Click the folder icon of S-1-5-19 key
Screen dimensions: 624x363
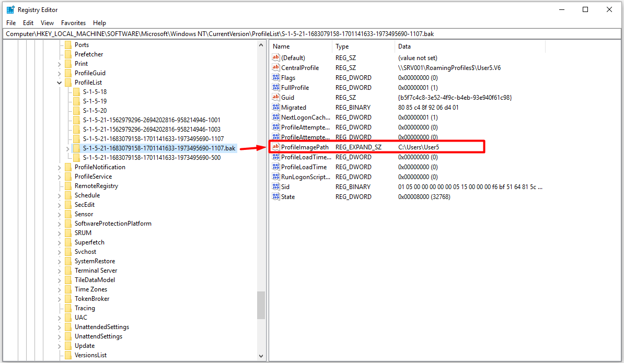click(x=76, y=101)
